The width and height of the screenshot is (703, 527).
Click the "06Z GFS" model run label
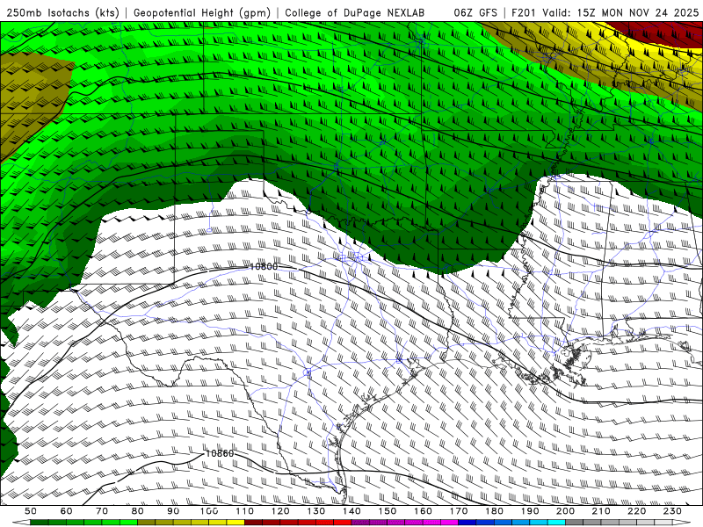475,12
